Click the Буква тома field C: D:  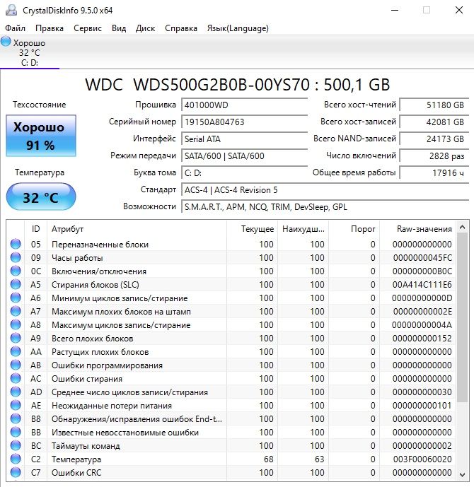(244, 173)
